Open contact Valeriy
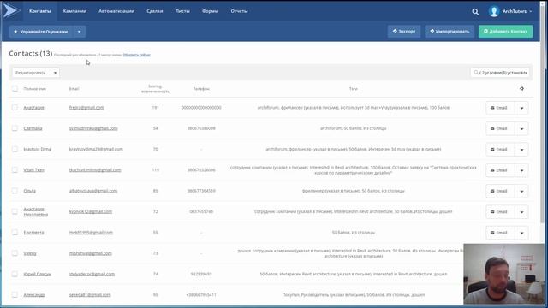The height and width of the screenshot is (308, 548). coord(30,253)
